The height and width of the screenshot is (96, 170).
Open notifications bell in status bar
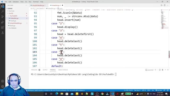168,90
